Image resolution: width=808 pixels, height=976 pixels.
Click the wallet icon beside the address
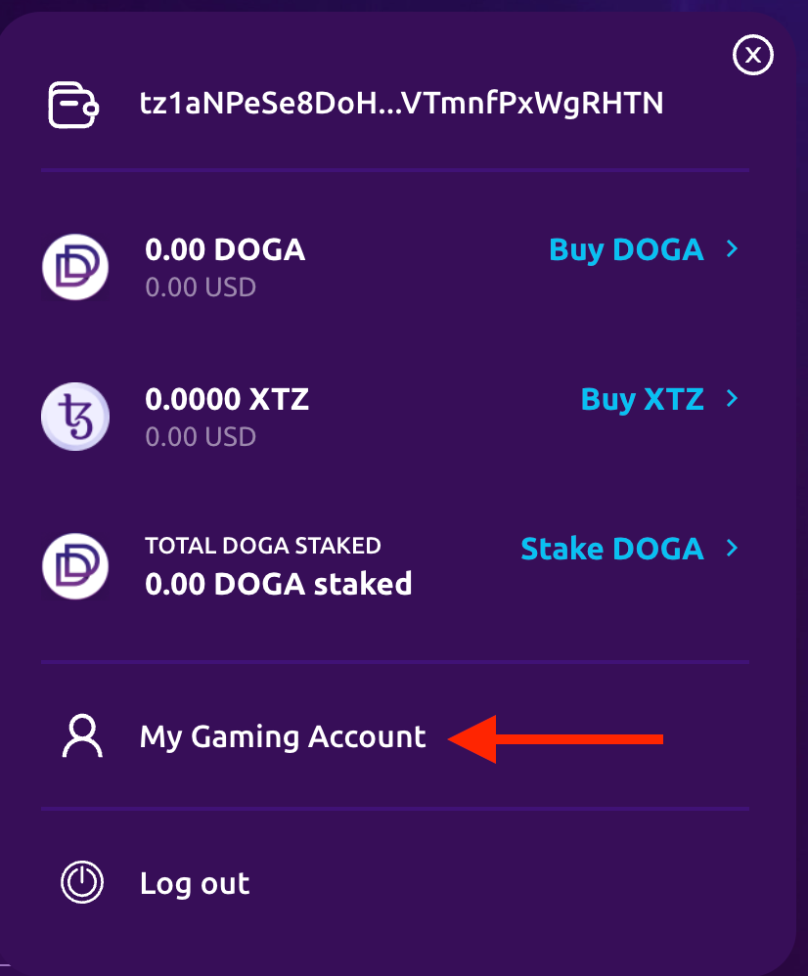coord(73,105)
